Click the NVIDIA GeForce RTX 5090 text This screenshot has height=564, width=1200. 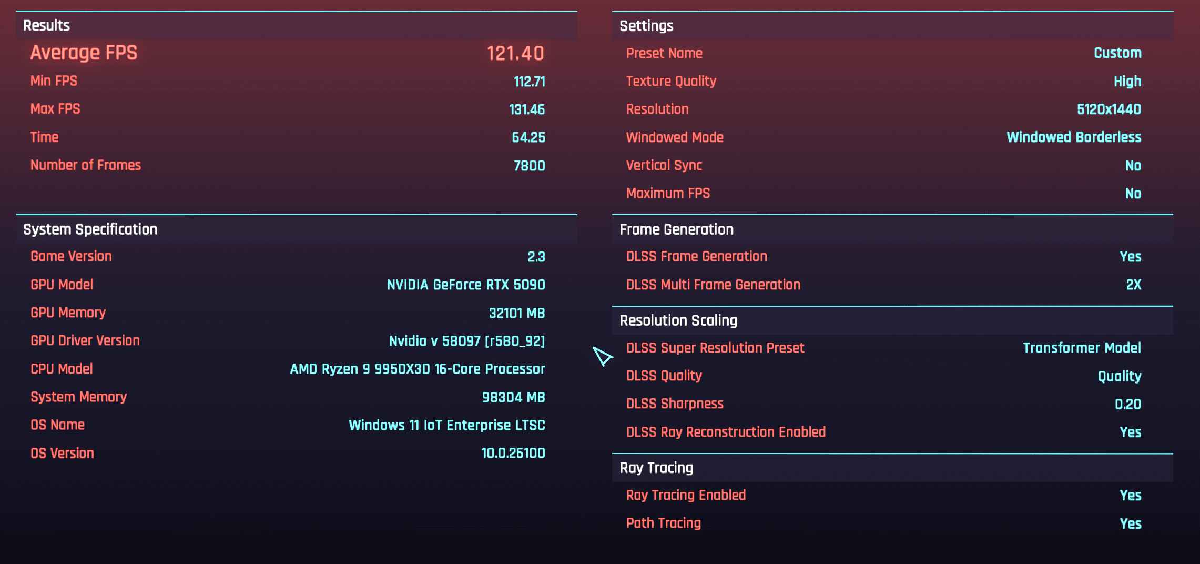[465, 285]
